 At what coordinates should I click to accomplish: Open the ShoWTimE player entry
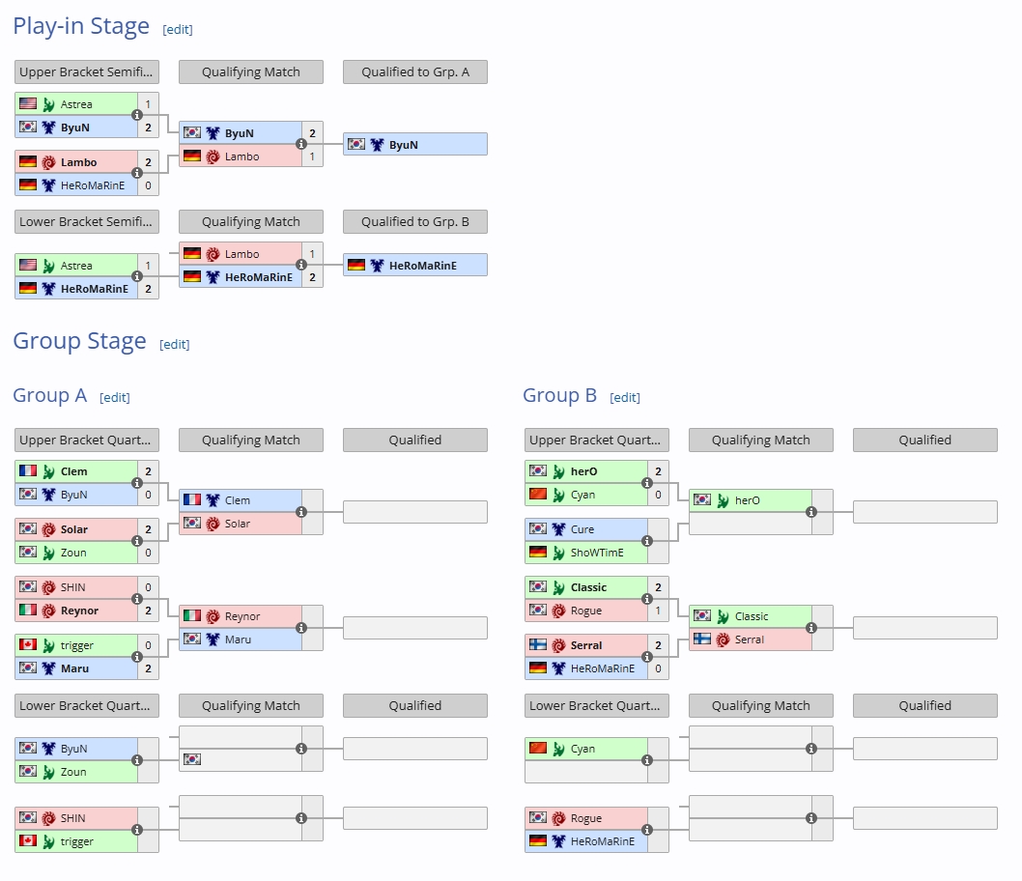tap(597, 553)
